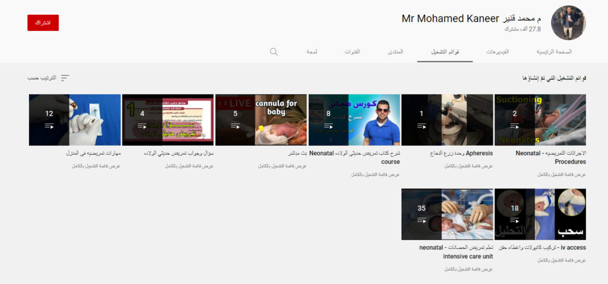This screenshot has width=608, height=284.
Task: Go to the لمحة about tab
Action: click(x=312, y=52)
